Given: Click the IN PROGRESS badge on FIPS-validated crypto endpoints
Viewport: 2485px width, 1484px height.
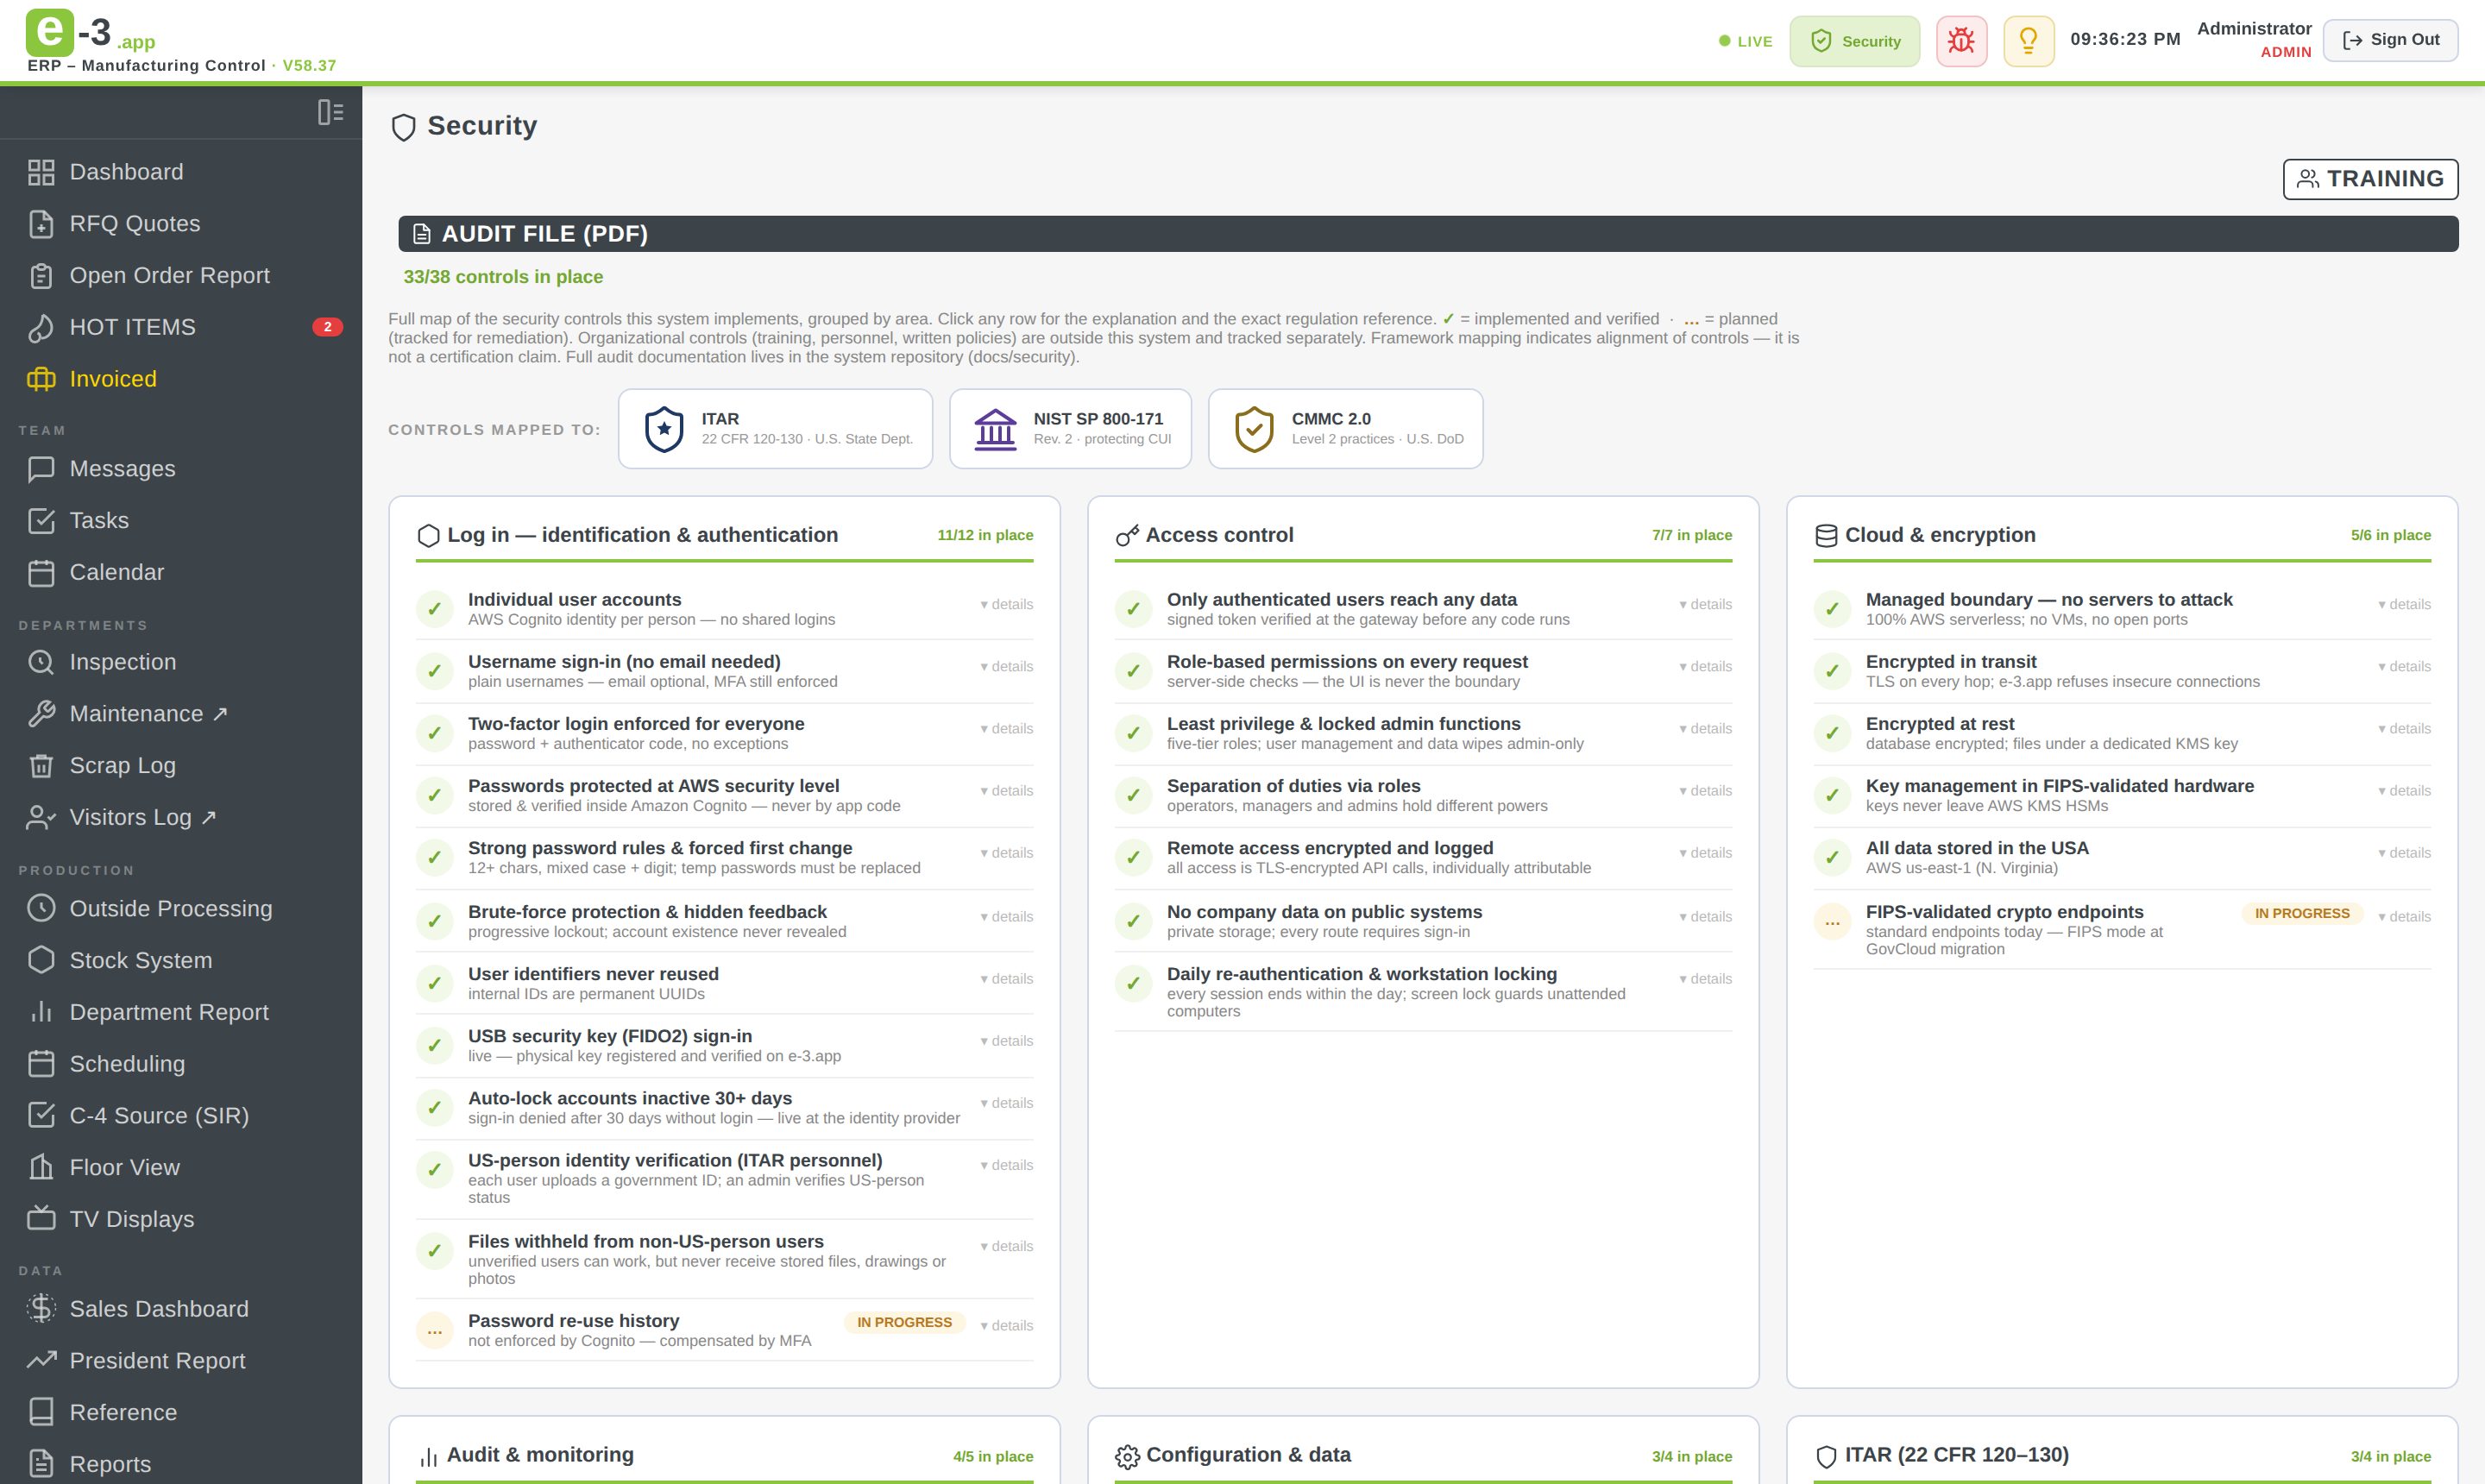Looking at the screenshot, I should click(x=2302, y=914).
